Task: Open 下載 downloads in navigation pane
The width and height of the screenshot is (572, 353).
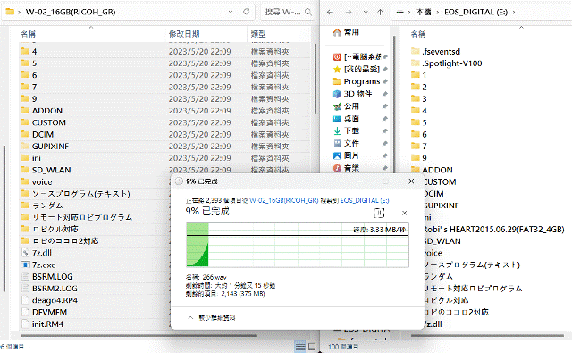Action: [x=346, y=130]
